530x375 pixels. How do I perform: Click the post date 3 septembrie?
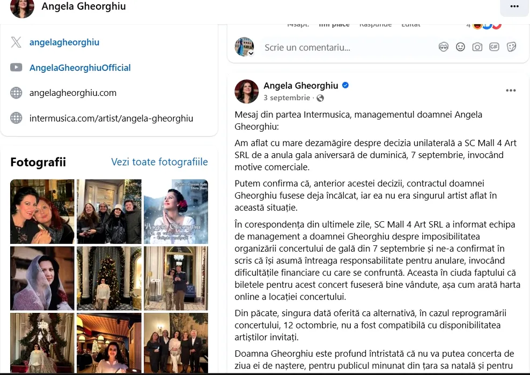[x=286, y=98]
